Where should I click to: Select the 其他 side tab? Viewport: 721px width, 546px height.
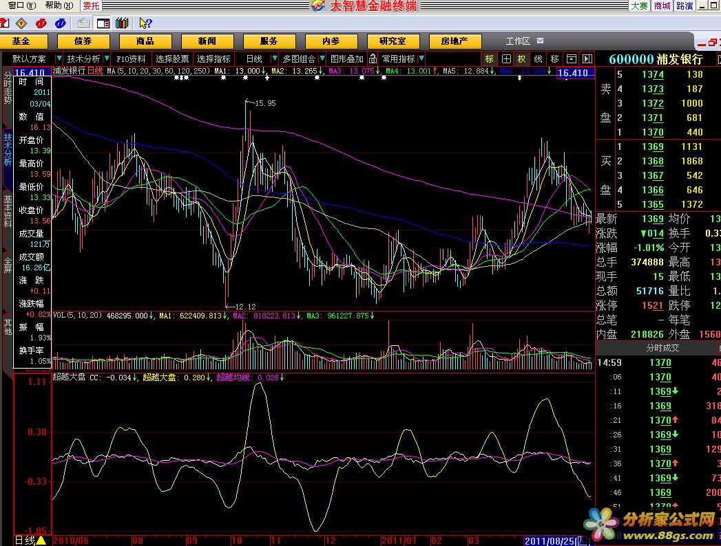[8, 327]
